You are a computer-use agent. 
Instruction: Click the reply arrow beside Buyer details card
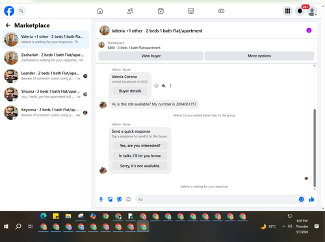point(164,86)
